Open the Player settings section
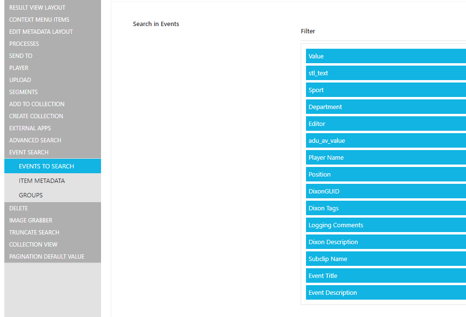 click(19, 68)
